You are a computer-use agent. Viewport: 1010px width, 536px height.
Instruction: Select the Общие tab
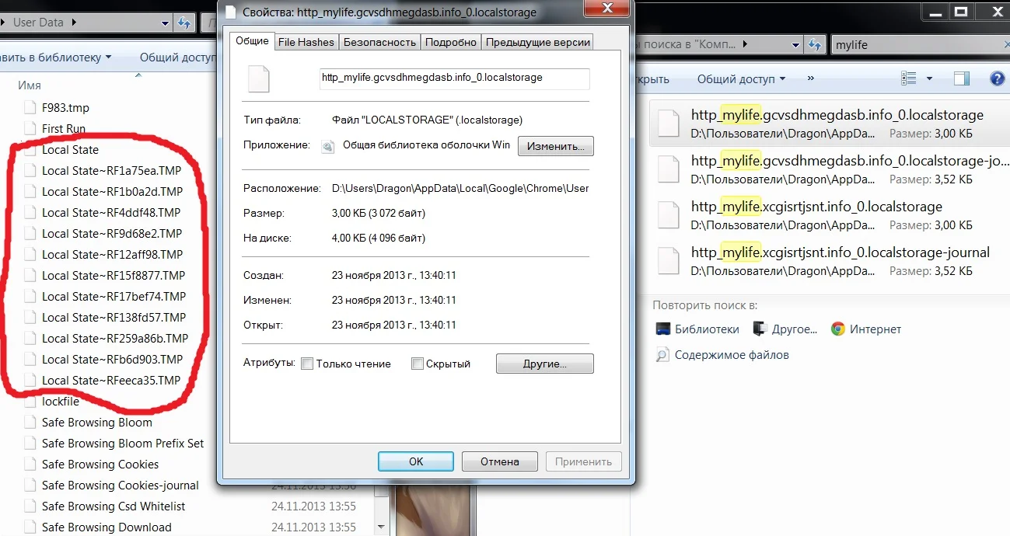[x=252, y=41]
